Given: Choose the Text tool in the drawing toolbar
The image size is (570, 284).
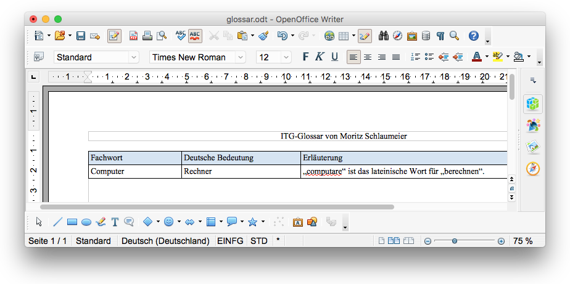Looking at the screenshot, I should pos(115,222).
